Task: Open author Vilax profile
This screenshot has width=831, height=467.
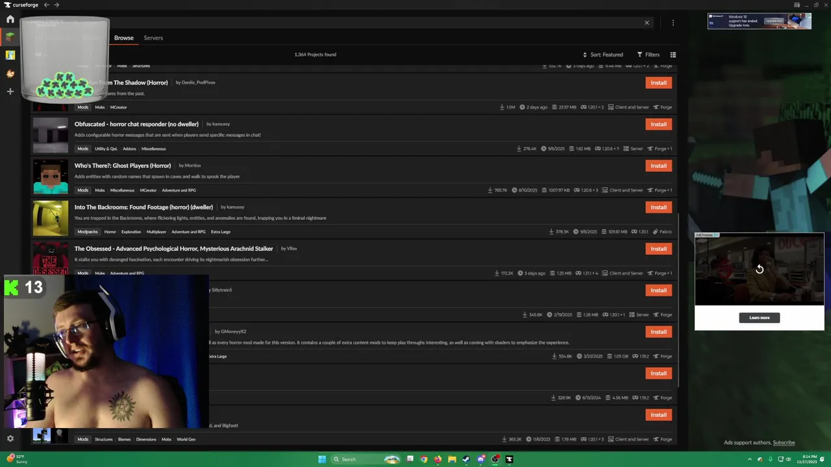Action: (291, 248)
